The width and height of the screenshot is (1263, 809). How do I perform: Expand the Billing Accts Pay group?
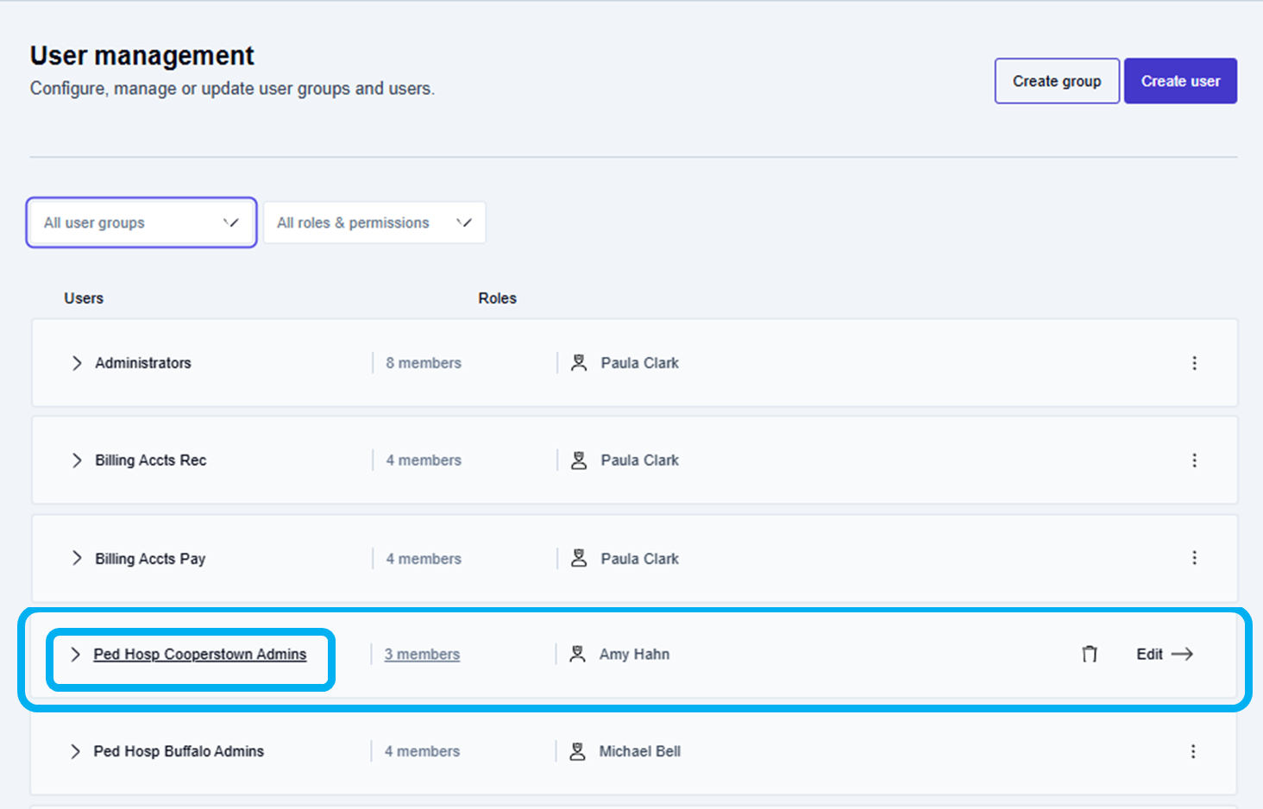coord(77,558)
